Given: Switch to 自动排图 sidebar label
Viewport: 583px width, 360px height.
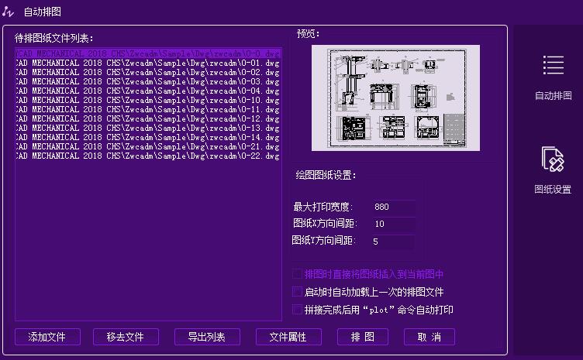Looking at the screenshot, I should [x=554, y=96].
